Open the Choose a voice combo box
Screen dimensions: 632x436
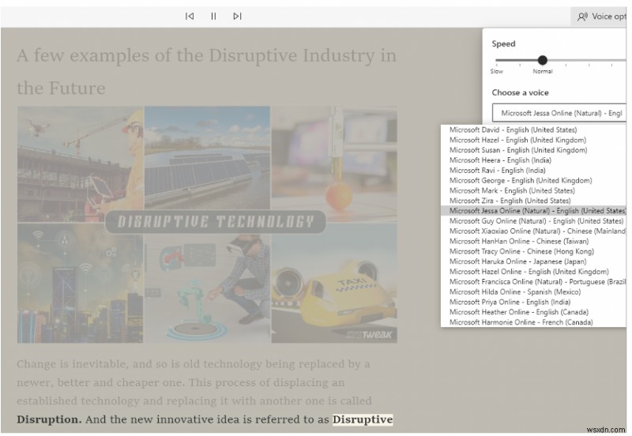[x=559, y=113]
